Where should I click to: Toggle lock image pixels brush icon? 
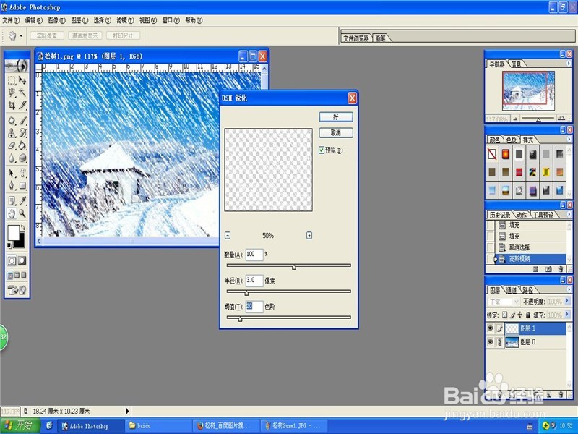(512, 315)
